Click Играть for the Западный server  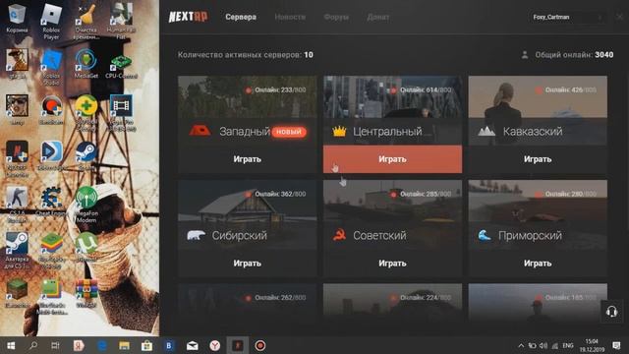coord(247,159)
